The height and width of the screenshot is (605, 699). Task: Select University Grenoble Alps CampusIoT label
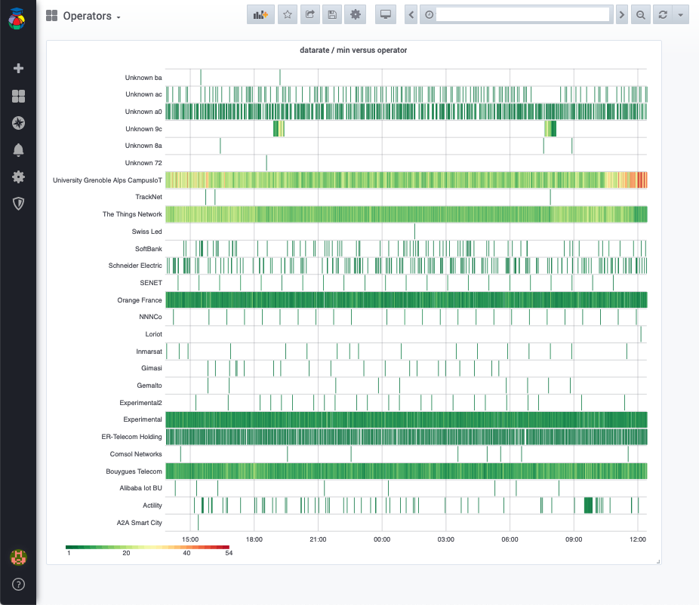tap(107, 180)
